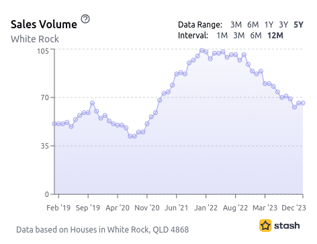
Task: Set data range to 1Y
Action: [x=269, y=25]
